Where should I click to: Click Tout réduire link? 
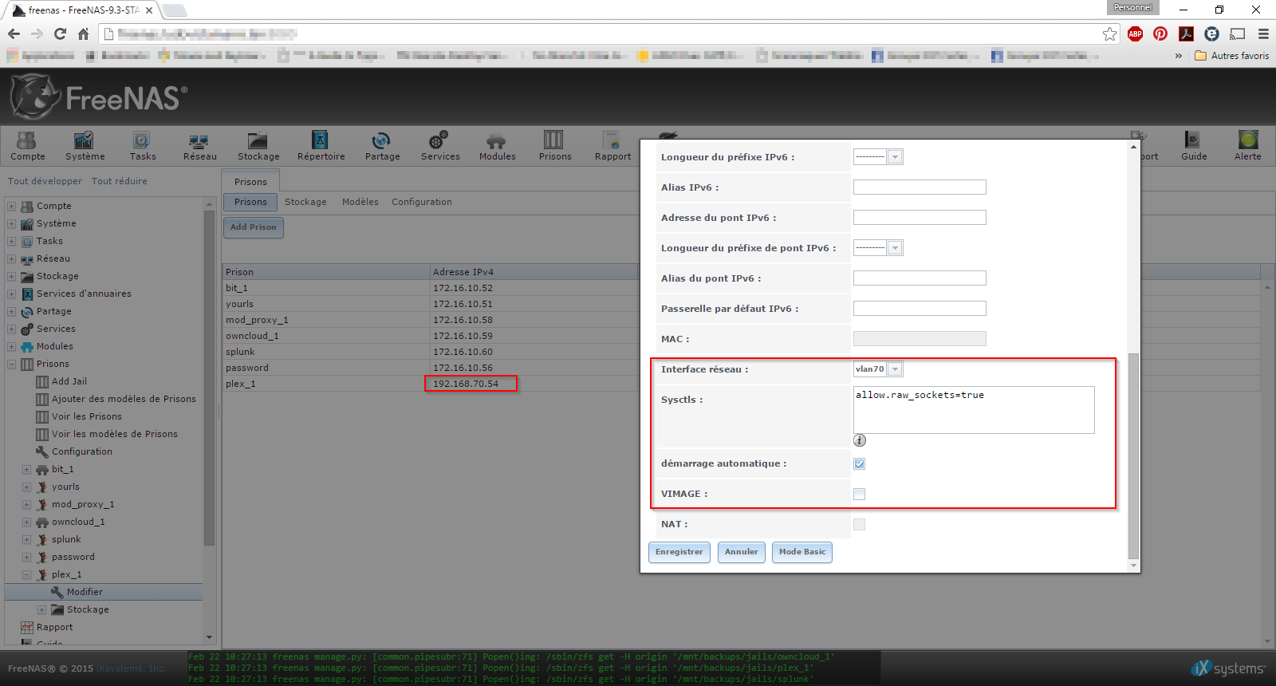[x=120, y=181]
